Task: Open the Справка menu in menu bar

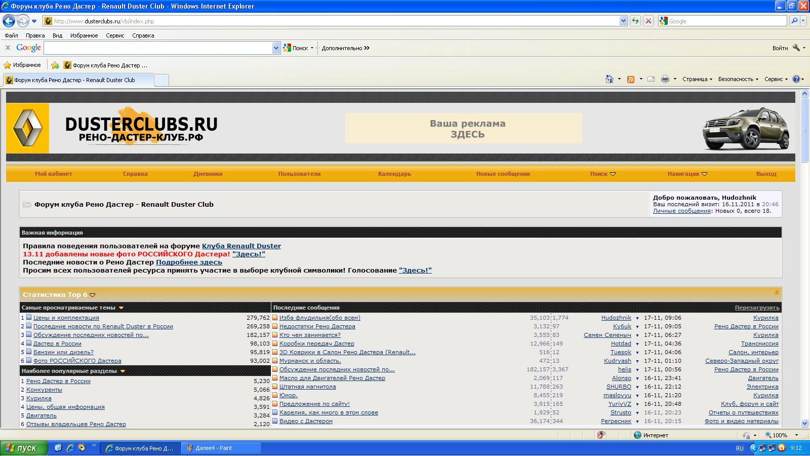Action: (143, 35)
